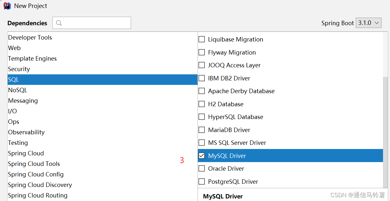This screenshot has height=201, width=390.
Task: Select the I/O category
Action: point(102,111)
